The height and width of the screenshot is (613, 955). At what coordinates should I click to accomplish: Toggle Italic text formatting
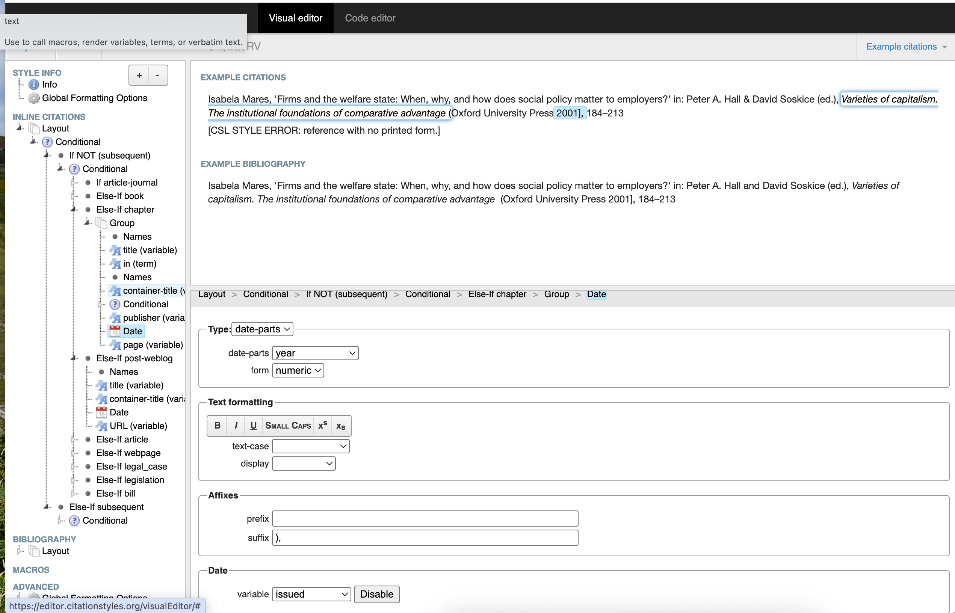click(x=236, y=426)
